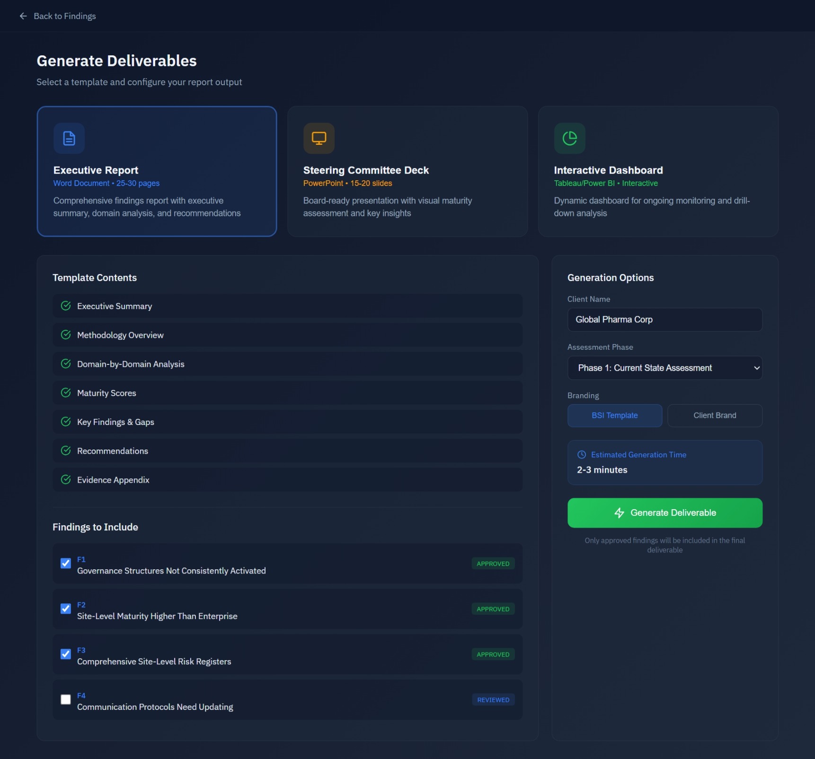This screenshot has width=815, height=759.
Task: Switch branding to Client Brand
Action: click(x=714, y=415)
